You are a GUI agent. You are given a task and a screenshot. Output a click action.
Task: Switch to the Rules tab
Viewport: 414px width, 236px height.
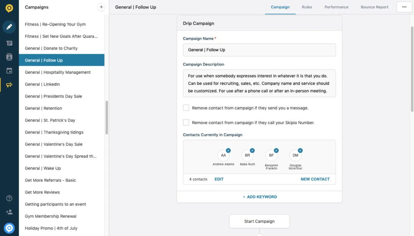tap(307, 7)
